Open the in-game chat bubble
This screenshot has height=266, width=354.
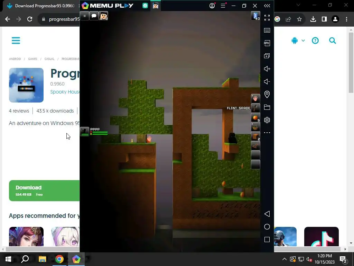tap(94, 16)
